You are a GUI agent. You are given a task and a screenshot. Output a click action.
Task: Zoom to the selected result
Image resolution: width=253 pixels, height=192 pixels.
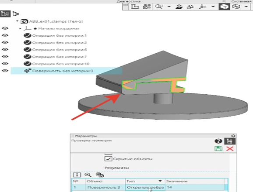[x=88, y=175]
